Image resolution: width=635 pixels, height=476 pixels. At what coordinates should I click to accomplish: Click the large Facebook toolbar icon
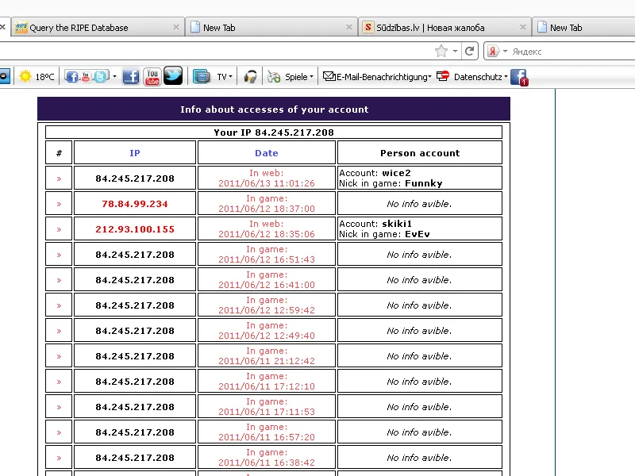click(x=131, y=76)
